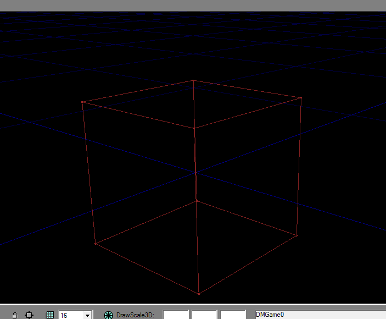Image resolution: width=386 pixels, height=319 pixels.
Task: Click the DrawScale3D label
Action: coord(135,315)
